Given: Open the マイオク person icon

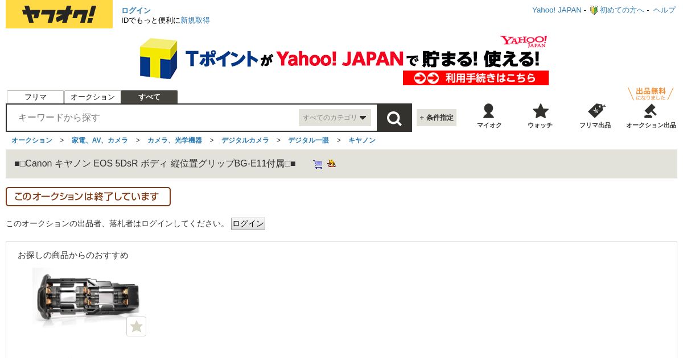Looking at the screenshot, I should tap(488, 111).
